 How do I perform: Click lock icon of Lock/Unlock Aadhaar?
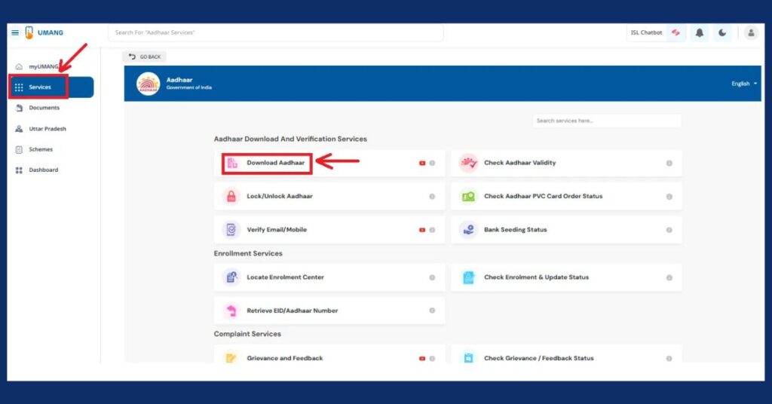[231, 196]
